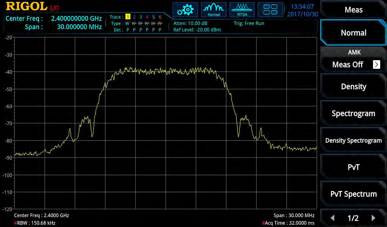Click the bottom Span : 30.000 MHz label
387x227 pixels.
[294, 215]
